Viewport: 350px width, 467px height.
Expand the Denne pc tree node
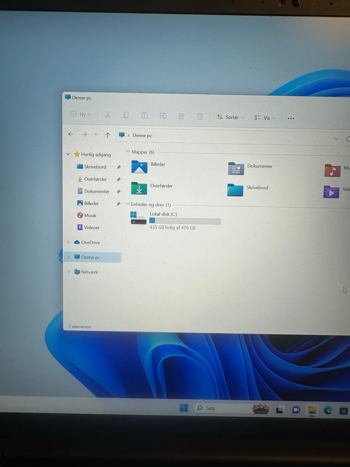click(68, 257)
